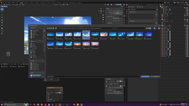Go to parent directory in file browser
The image size is (189, 106).
point(52,28)
